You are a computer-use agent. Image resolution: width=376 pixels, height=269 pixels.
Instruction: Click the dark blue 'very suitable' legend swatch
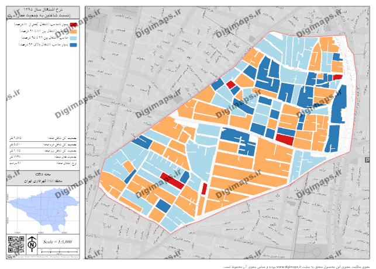click(73, 45)
